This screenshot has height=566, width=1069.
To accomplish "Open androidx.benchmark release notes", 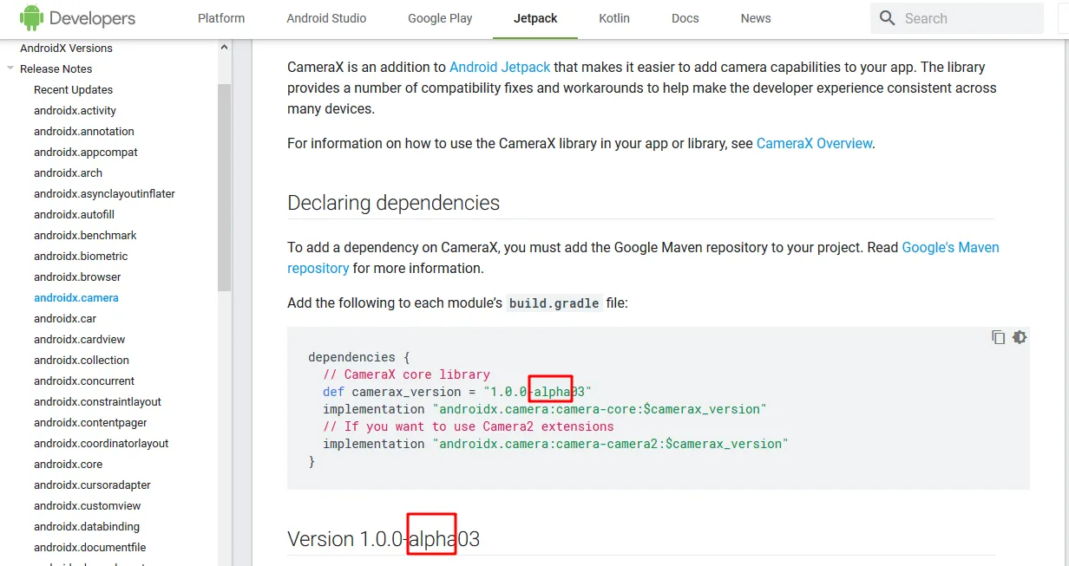I will click(85, 235).
